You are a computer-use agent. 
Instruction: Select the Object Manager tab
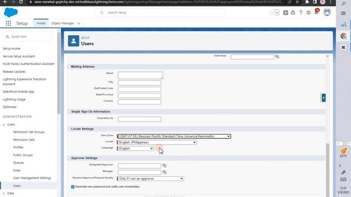[x=63, y=23]
